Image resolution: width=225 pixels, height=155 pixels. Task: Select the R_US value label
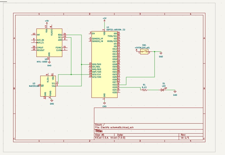click(x=144, y=87)
